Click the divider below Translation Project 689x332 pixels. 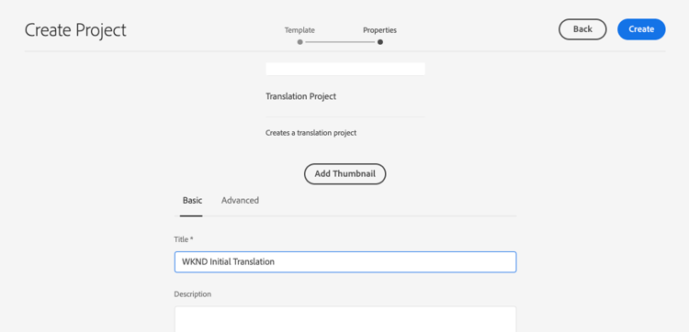[x=345, y=117]
